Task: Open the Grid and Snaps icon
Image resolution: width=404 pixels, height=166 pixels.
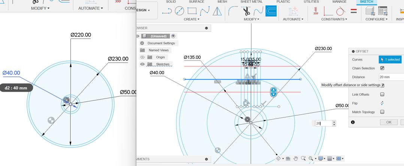Action: [x=329, y=159]
